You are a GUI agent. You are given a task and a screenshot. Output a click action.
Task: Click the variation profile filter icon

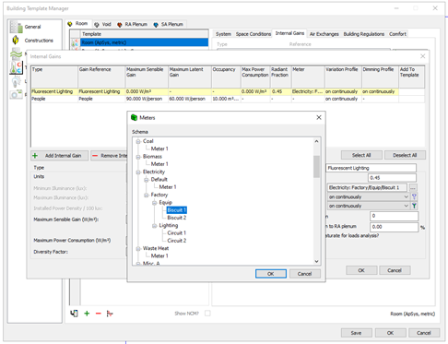[x=414, y=196]
